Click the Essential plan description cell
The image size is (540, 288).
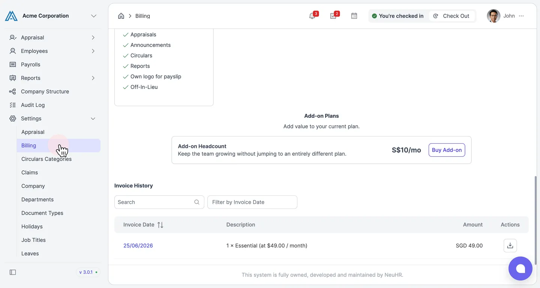click(267, 246)
